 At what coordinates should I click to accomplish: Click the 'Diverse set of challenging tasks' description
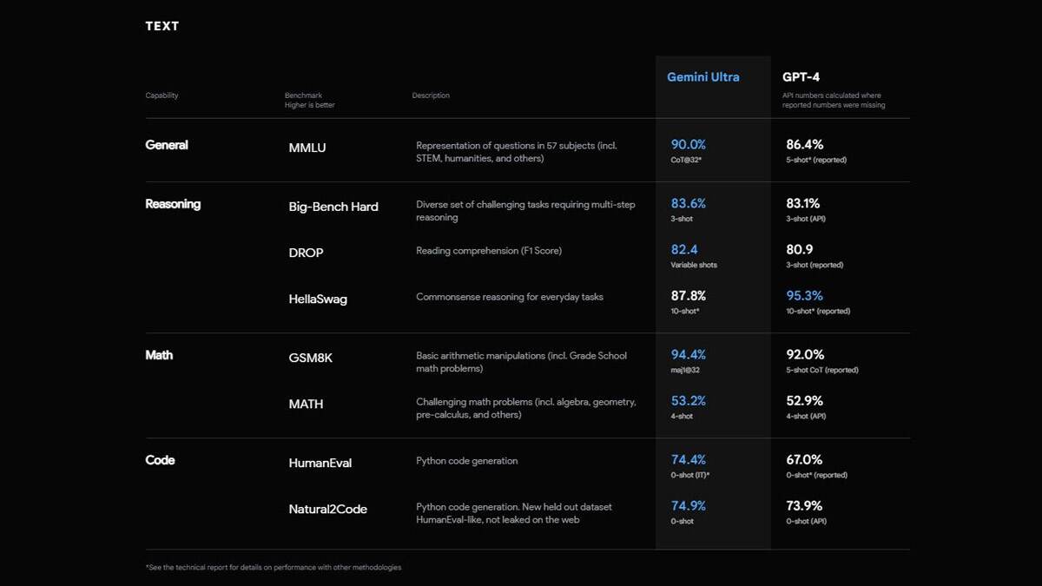(x=525, y=211)
